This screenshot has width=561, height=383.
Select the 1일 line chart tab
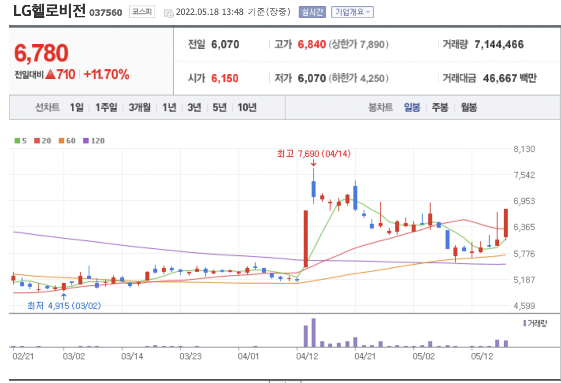(77, 107)
